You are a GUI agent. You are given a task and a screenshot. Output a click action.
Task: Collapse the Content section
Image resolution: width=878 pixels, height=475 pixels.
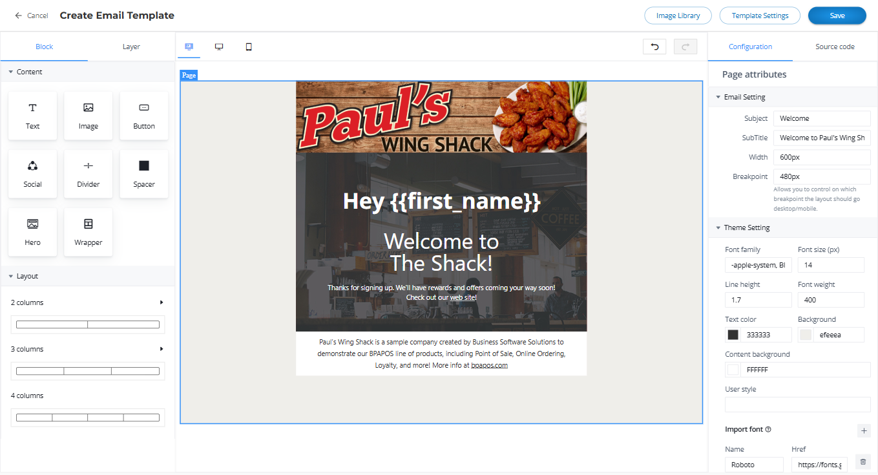[x=11, y=72]
